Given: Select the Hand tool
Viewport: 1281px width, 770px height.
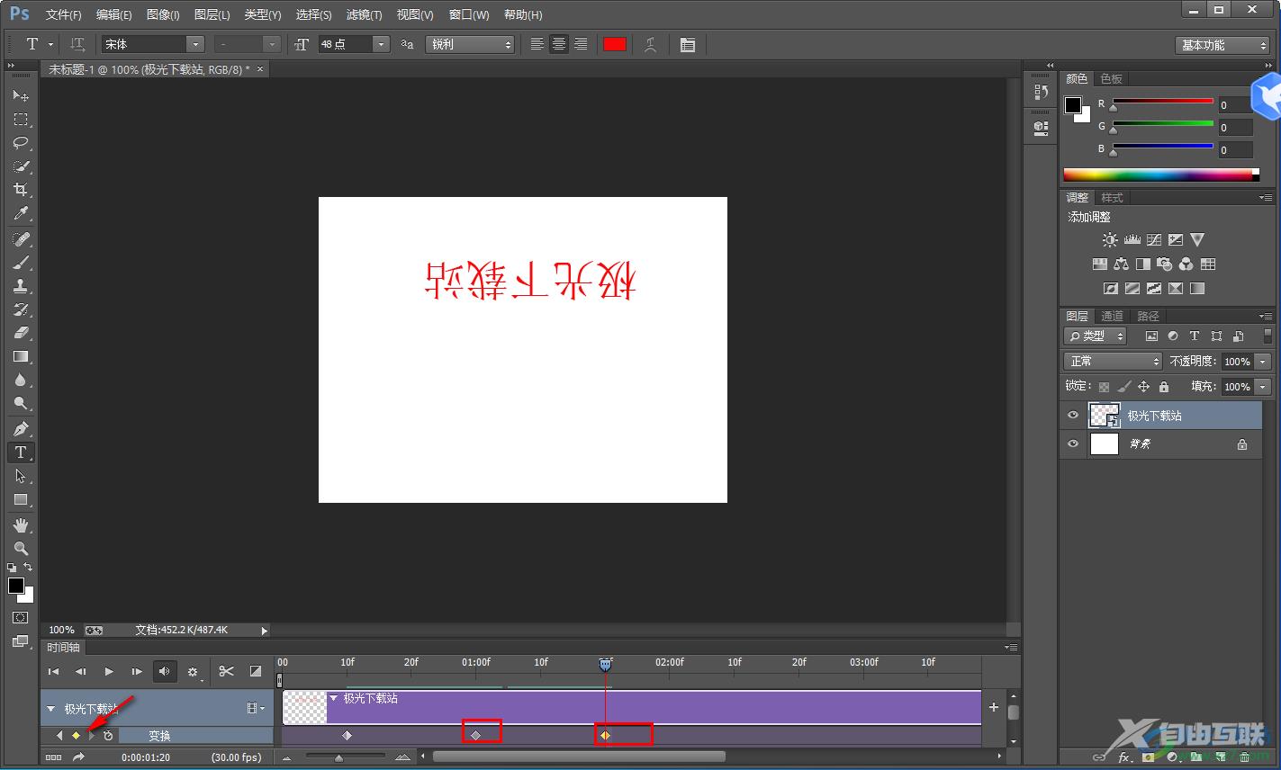Looking at the screenshot, I should [x=21, y=524].
